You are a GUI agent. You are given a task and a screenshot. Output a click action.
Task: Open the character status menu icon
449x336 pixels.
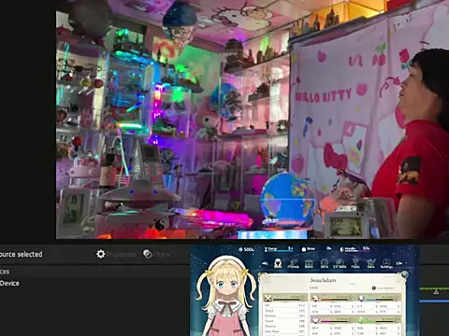coord(278,263)
